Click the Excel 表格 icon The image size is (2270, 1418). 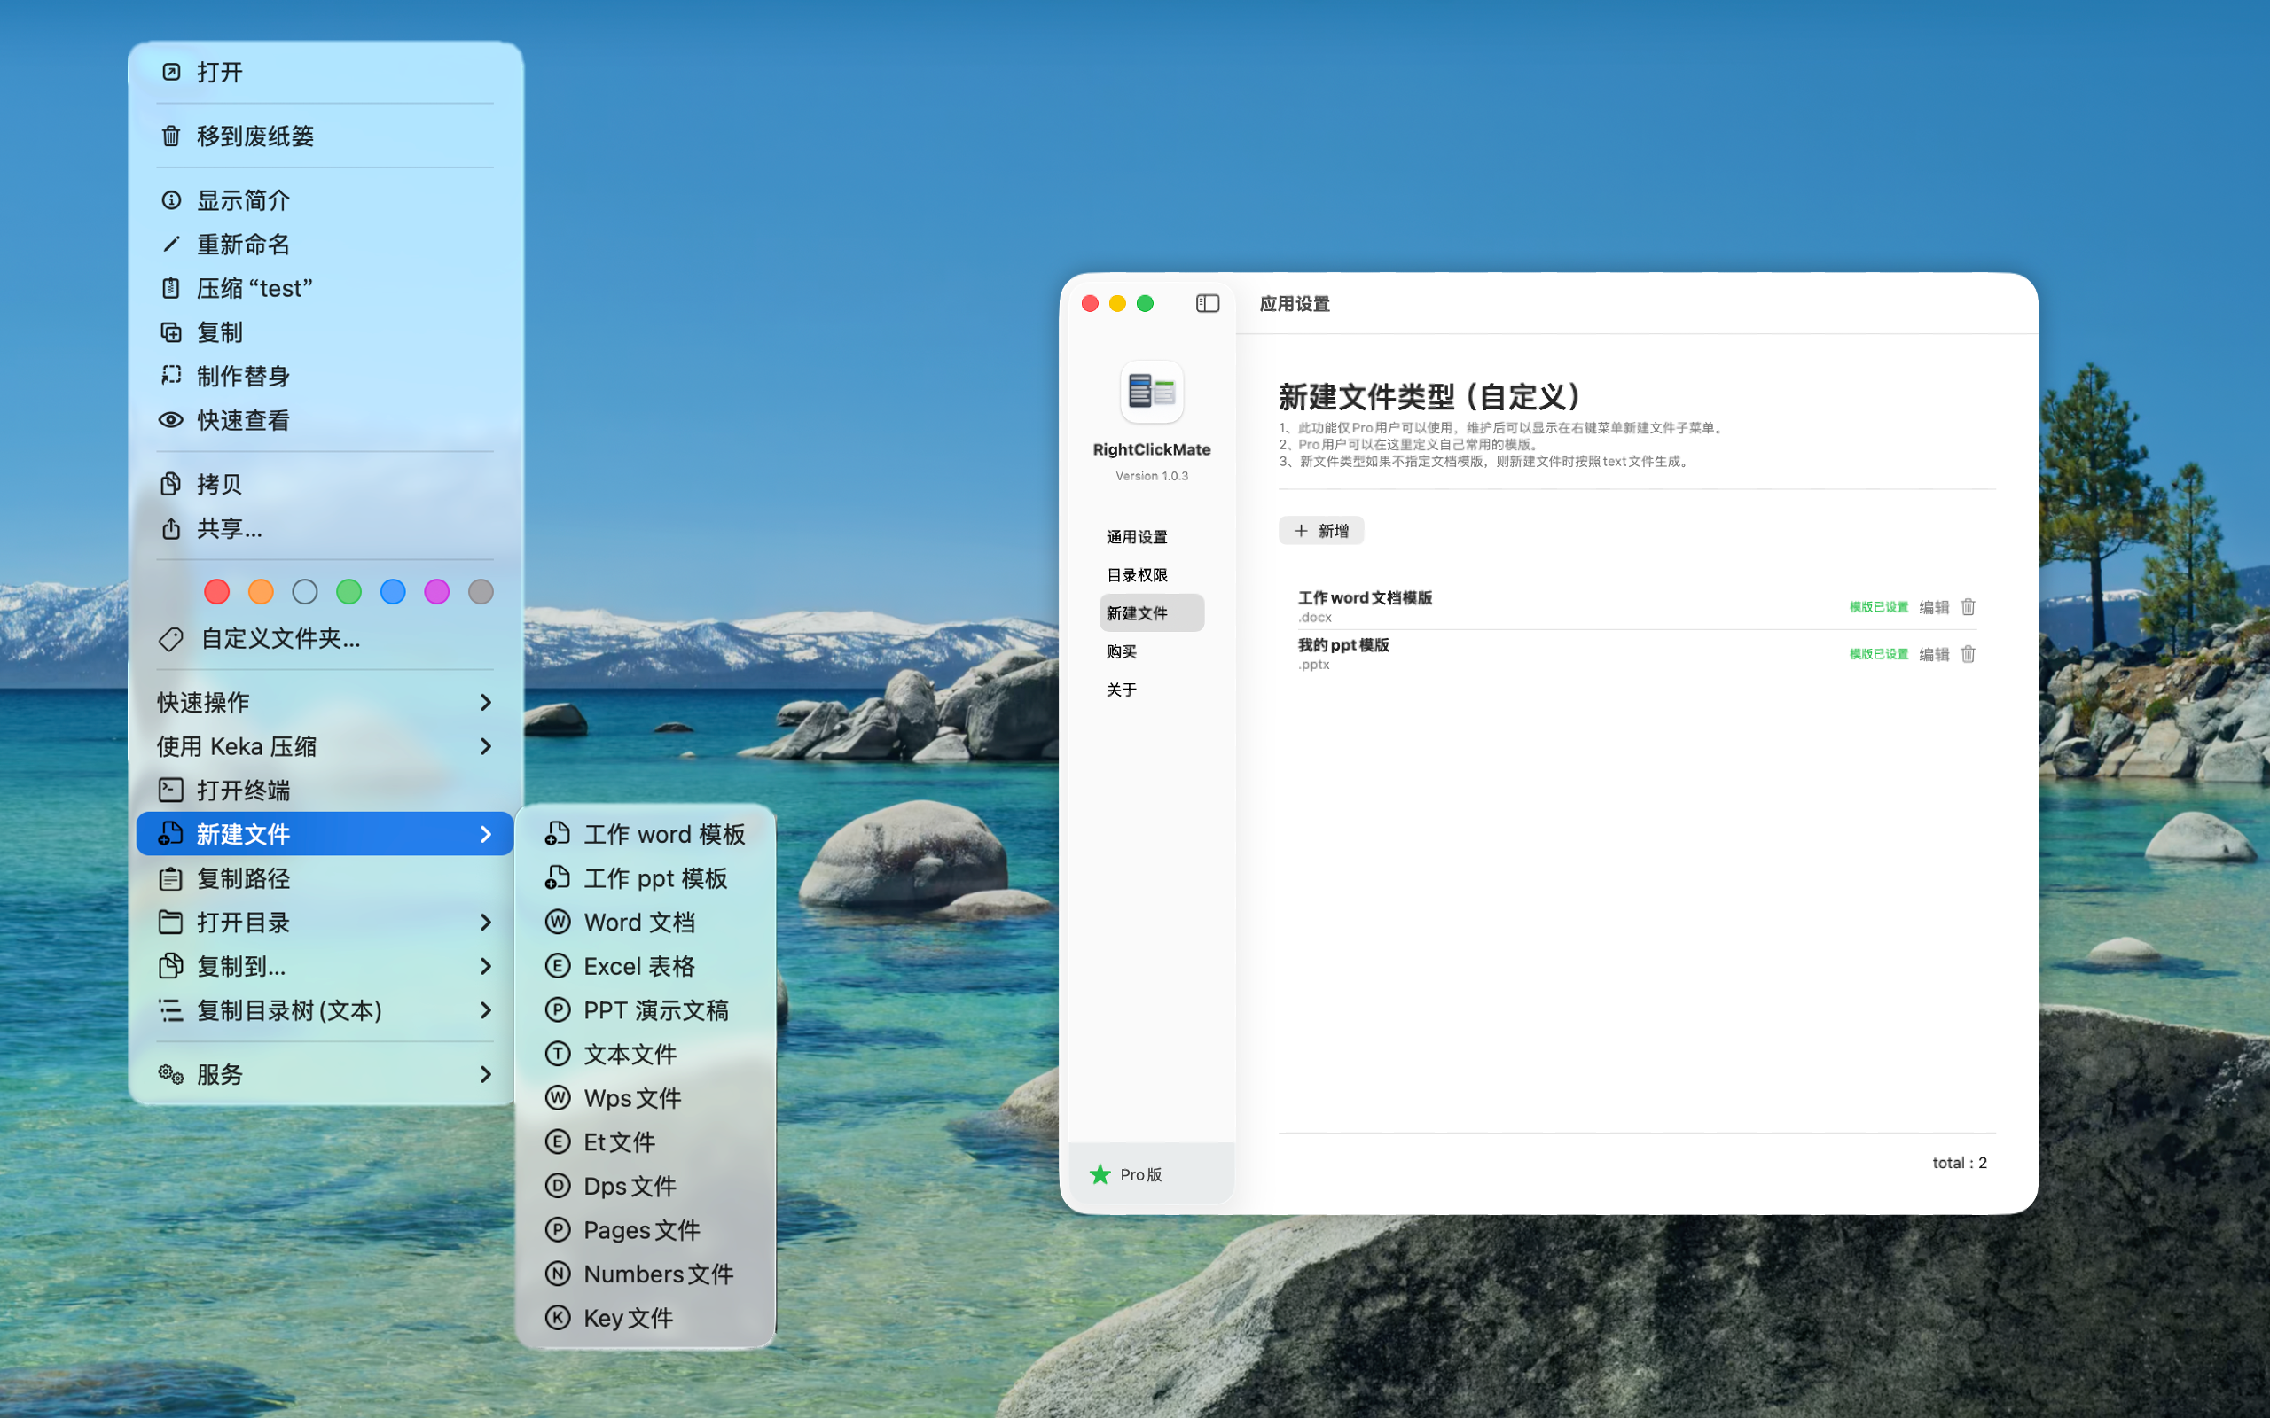tap(559, 966)
